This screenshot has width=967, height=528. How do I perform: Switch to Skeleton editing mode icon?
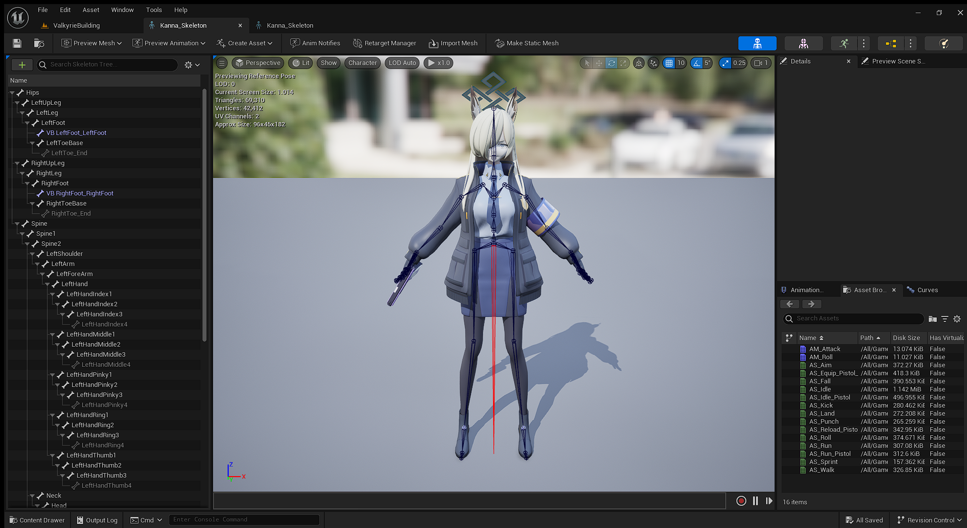point(757,43)
